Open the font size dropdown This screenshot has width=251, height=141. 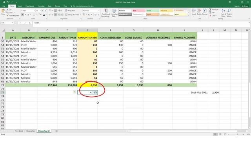(40, 11)
